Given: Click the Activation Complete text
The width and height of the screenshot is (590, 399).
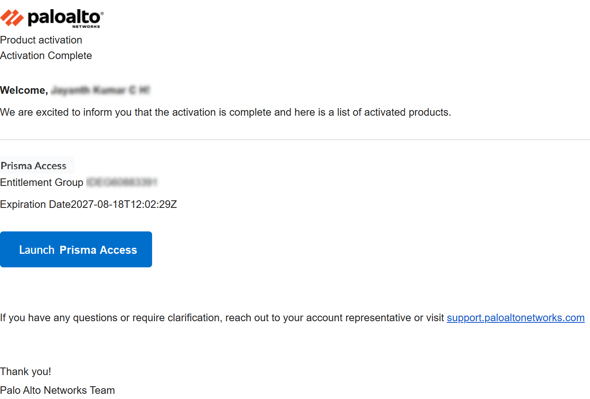Looking at the screenshot, I should 46,55.
